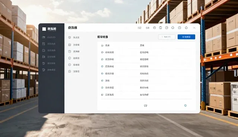Click second text link just before header icons
The image size is (238, 137).
(148, 28)
